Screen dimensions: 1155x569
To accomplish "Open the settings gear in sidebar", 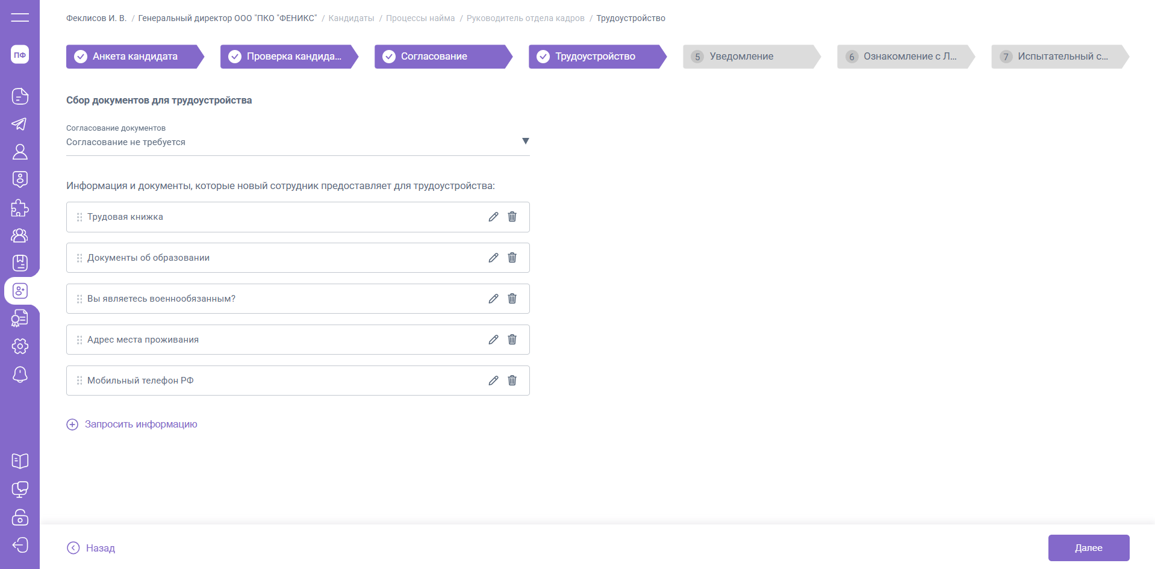I will [x=20, y=346].
